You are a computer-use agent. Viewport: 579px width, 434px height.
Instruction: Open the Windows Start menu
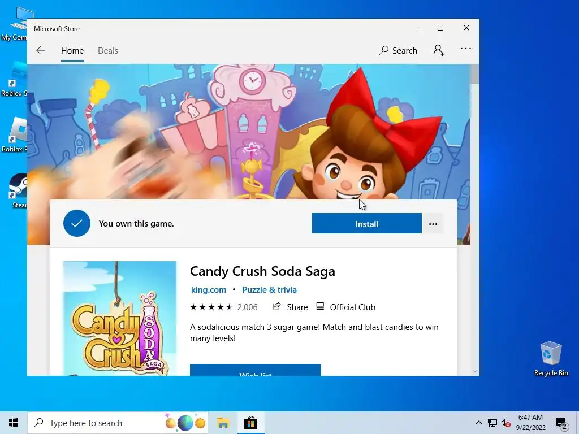click(14, 423)
